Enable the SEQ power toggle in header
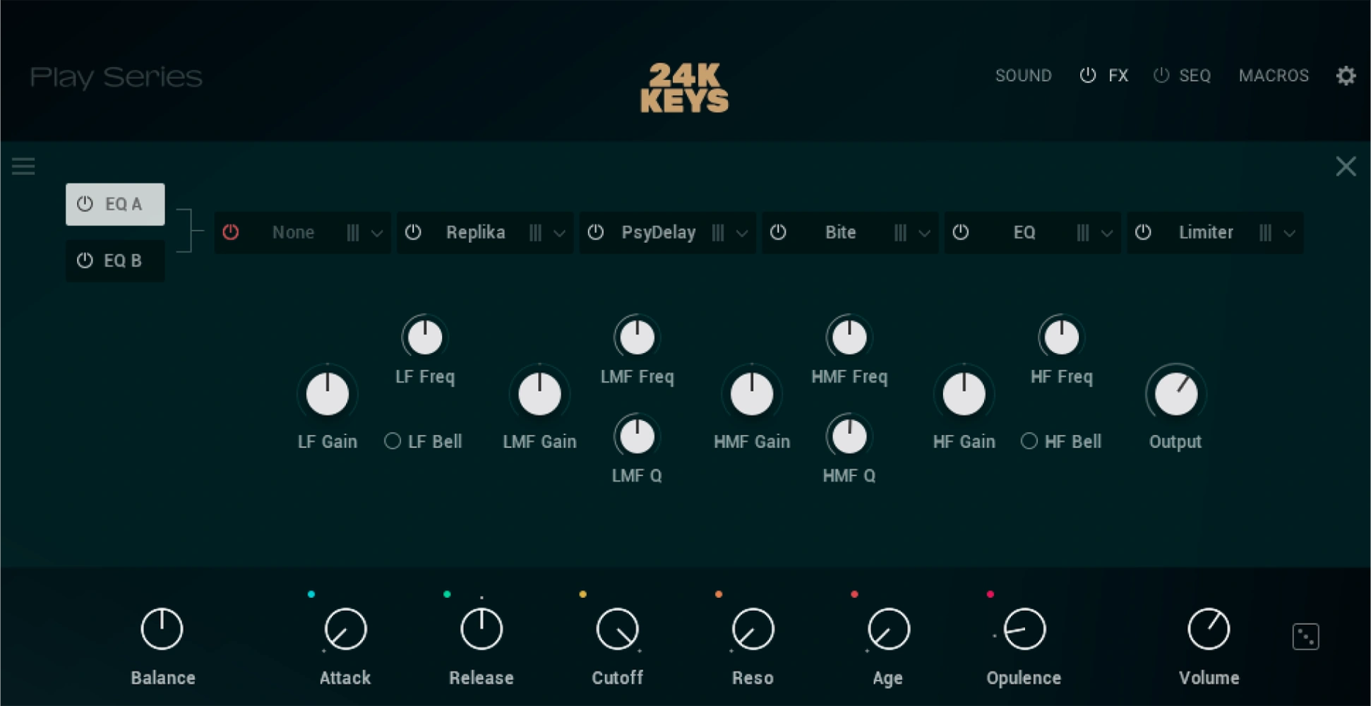The image size is (1371, 706). [1160, 76]
